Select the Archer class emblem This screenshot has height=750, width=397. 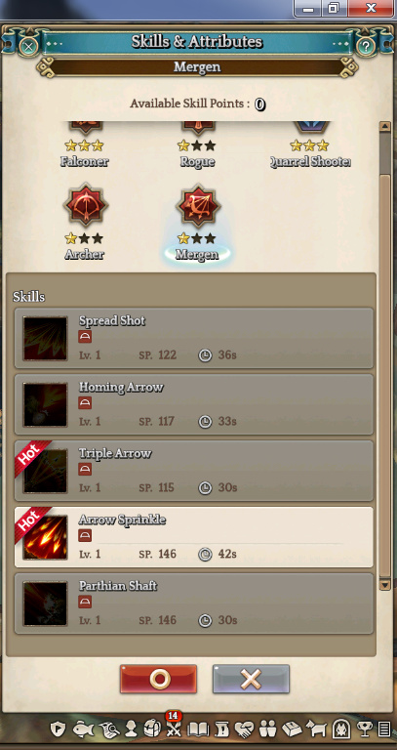pos(86,206)
